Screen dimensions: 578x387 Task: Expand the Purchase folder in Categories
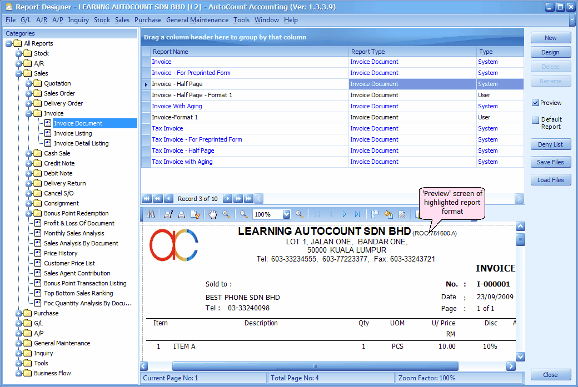pos(18,313)
